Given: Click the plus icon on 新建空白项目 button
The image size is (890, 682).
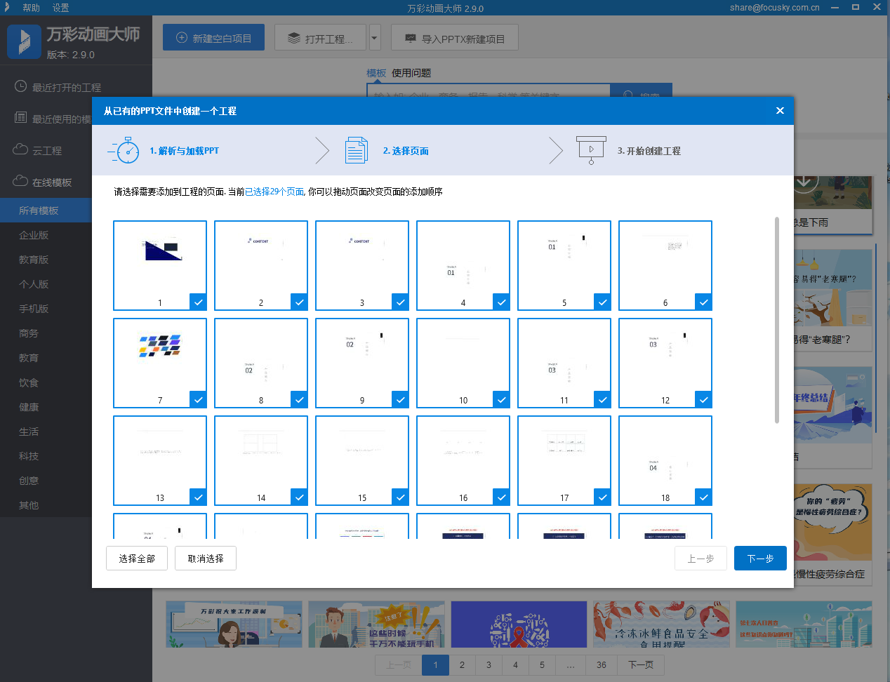Looking at the screenshot, I should pyautogui.click(x=181, y=38).
